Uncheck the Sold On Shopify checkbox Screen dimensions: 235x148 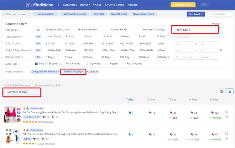(36, 64)
